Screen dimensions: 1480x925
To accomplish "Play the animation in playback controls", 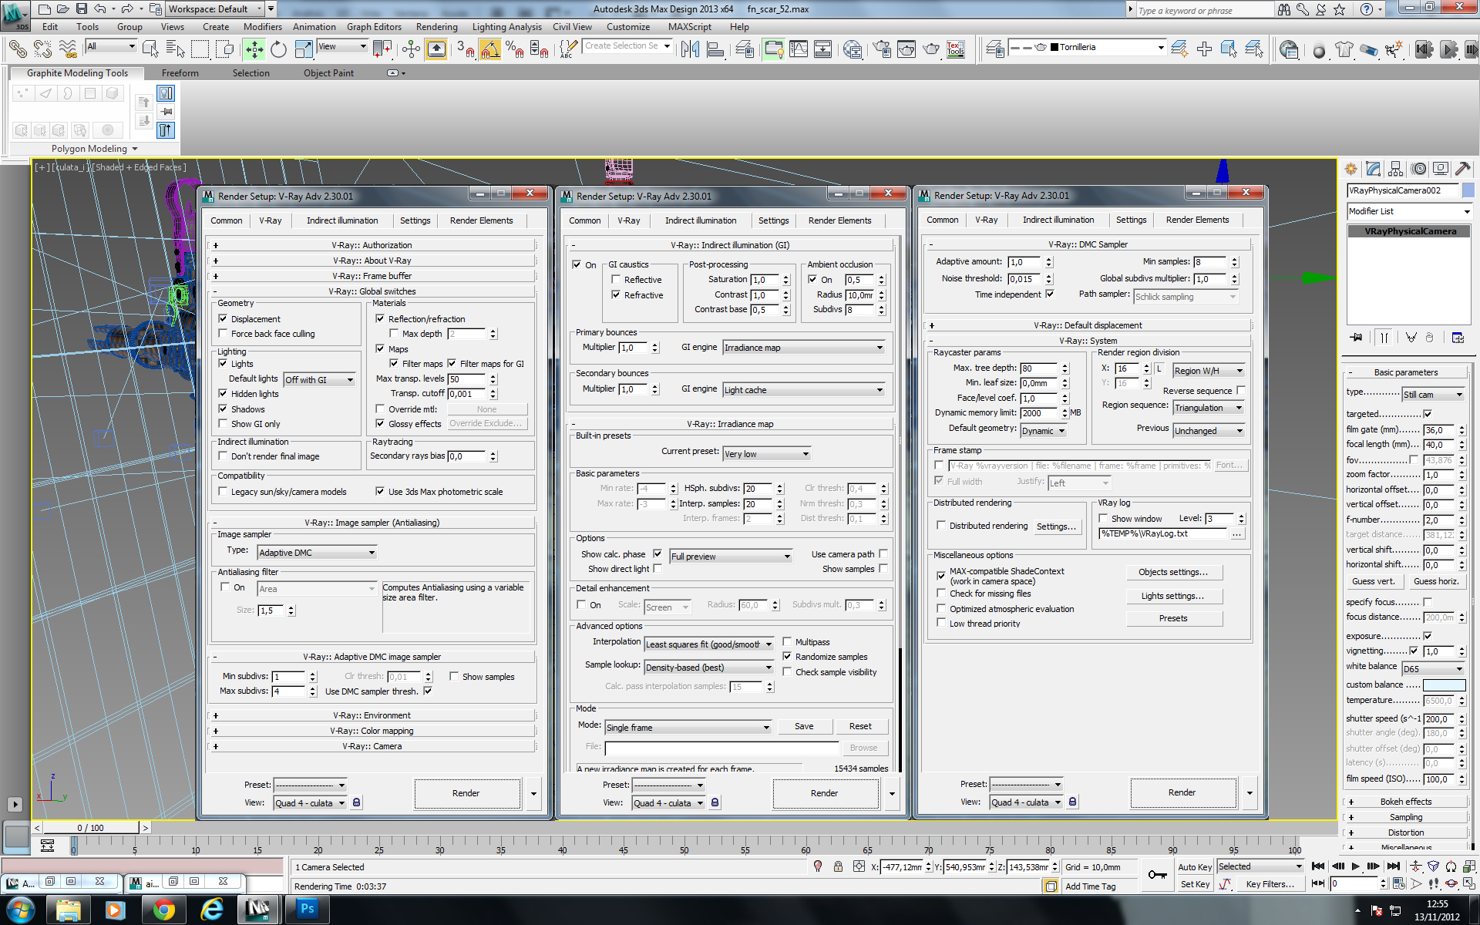I will click(x=1355, y=866).
